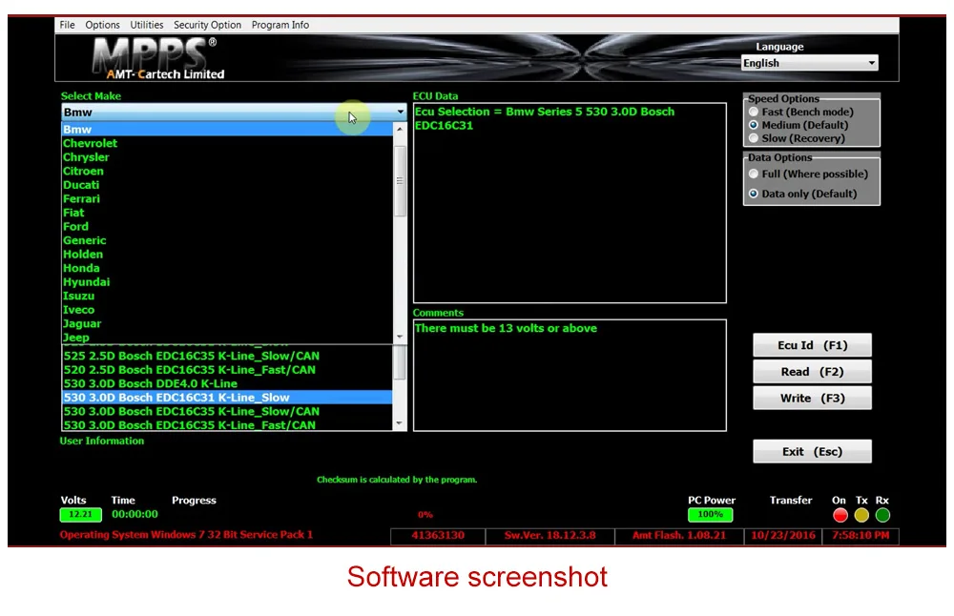Choose Ducati in the make list
Viewport: 954px width, 616px height.
pos(228,185)
